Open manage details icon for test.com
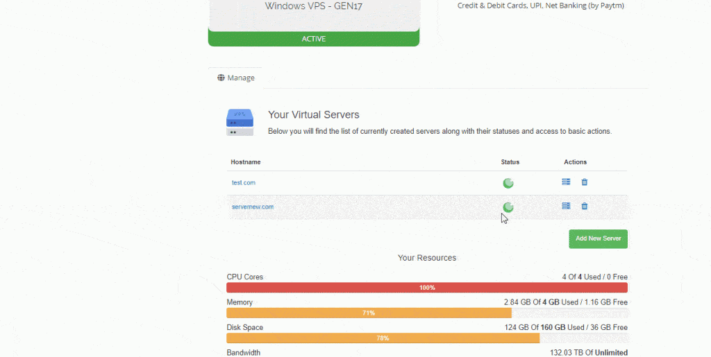This screenshot has height=357, width=711. pos(566,182)
